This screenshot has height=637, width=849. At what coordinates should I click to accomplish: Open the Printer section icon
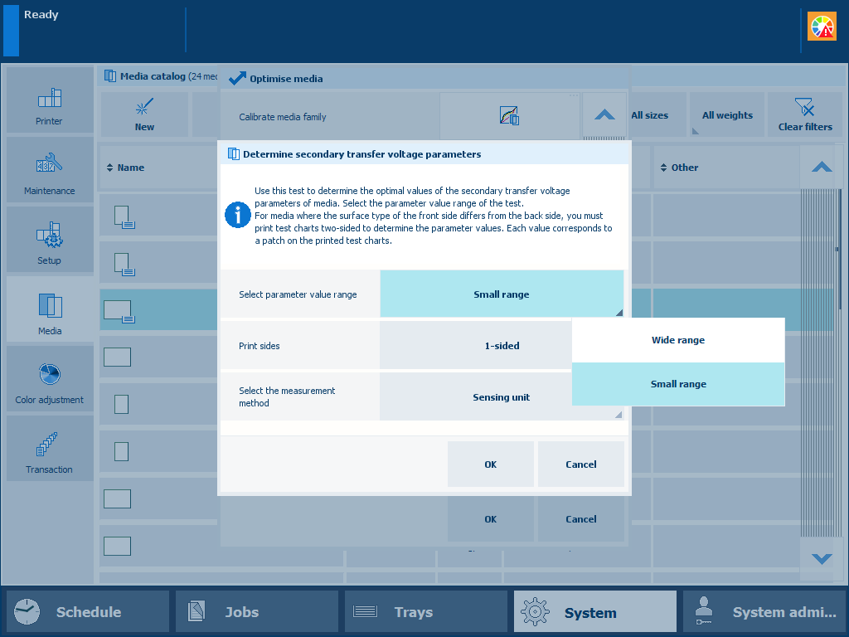[49, 101]
